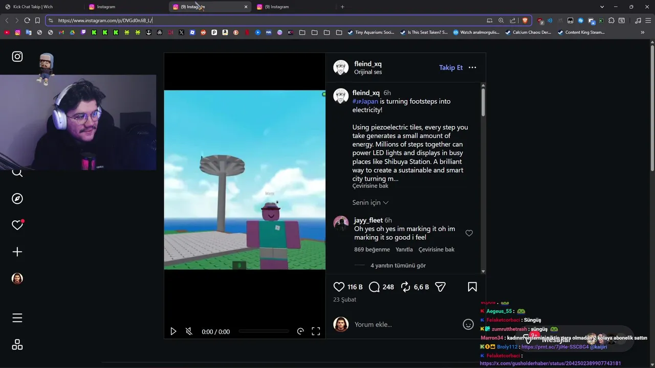Open the Amazon bookmark icon
655x368 pixels.
tap(225, 32)
